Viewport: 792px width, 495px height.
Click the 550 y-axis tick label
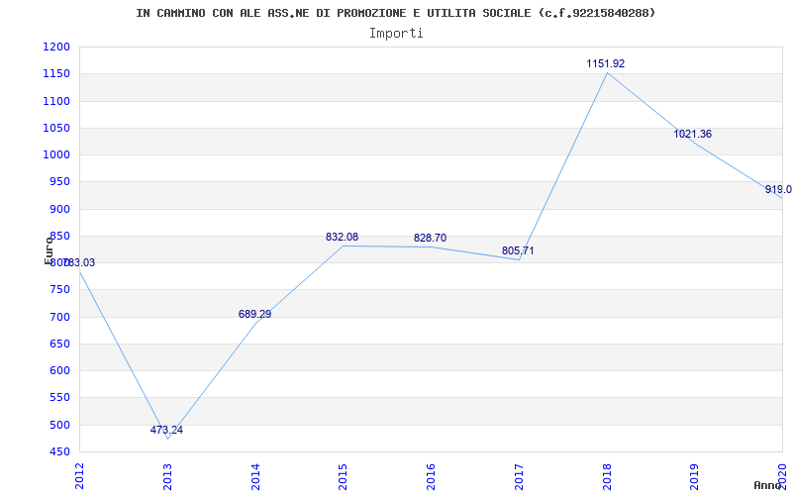coord(59,398)
